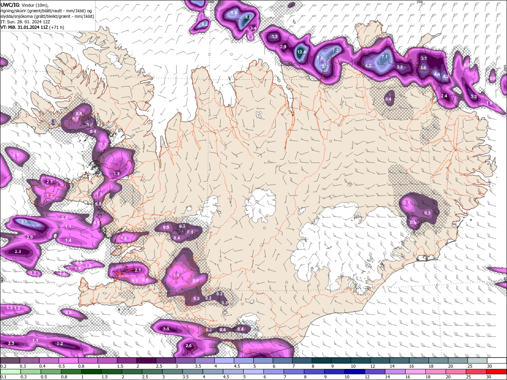The image size is (507, 380).
Task: Click the 5.4 precipitation label at the top
Action: (x=234, y=13)
